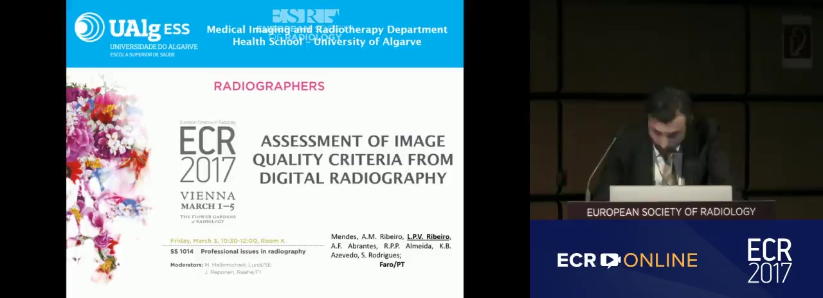Click the speaker video feed
The height and width of the screenshot is (298, 823).
tap(676, 110)
